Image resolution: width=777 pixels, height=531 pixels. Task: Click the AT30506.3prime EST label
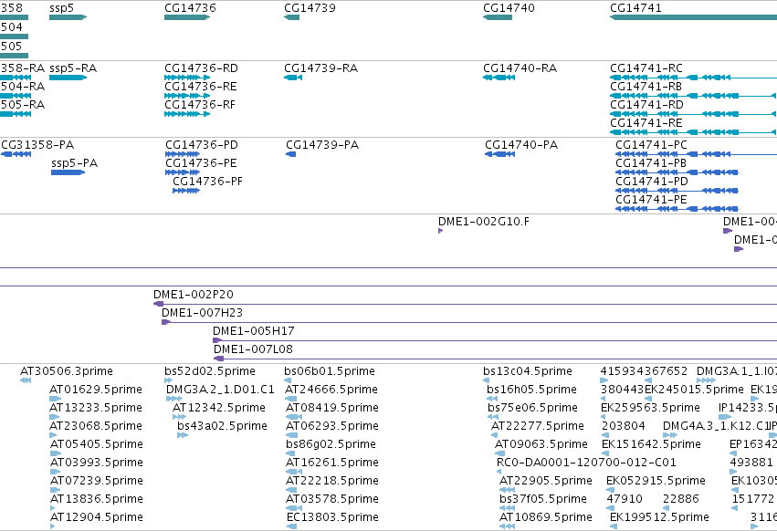67,371
